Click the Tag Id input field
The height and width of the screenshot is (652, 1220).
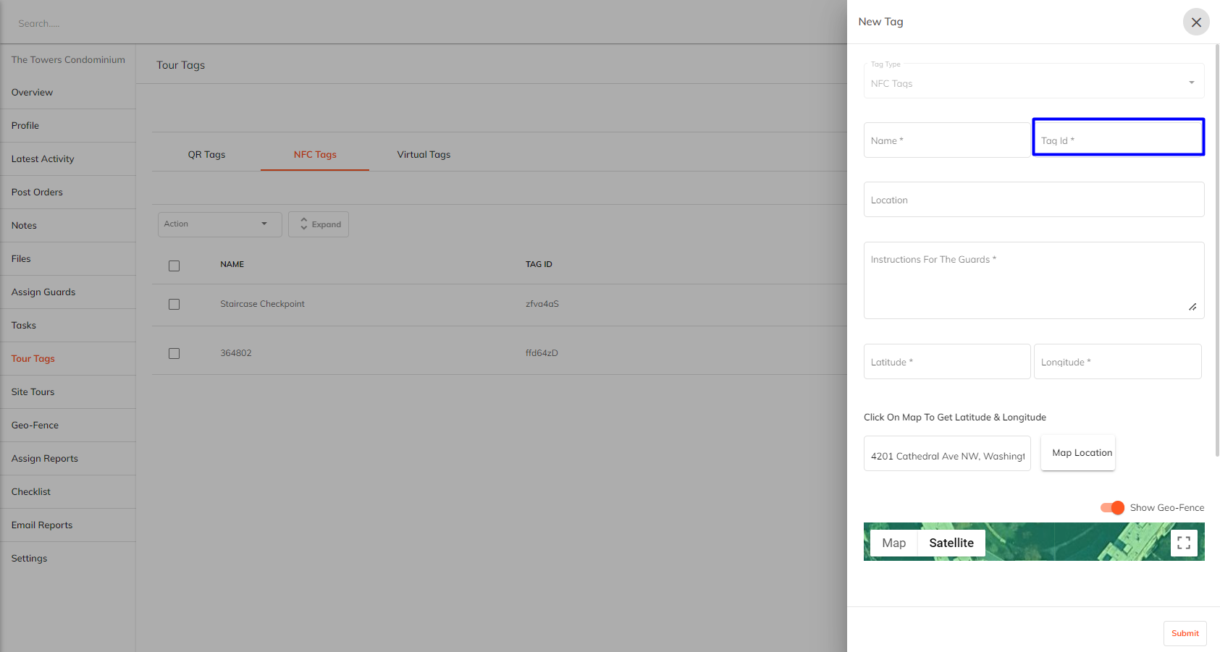1117,140
